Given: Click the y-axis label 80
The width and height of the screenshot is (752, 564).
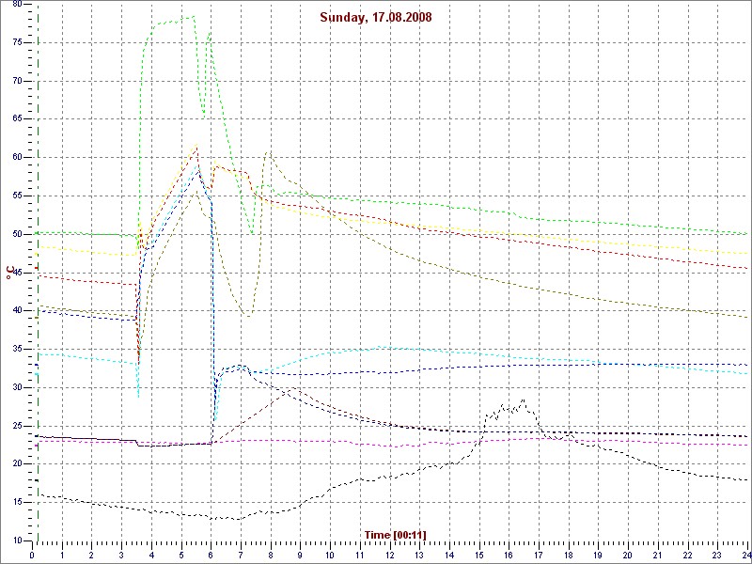Looking at the screenshot, I should click(17, 4).
